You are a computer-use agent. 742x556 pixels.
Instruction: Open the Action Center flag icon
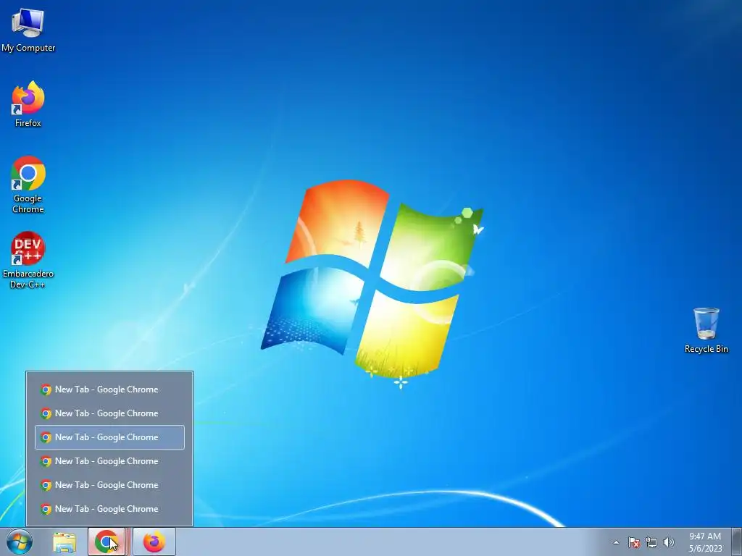[x=633, y=542]
